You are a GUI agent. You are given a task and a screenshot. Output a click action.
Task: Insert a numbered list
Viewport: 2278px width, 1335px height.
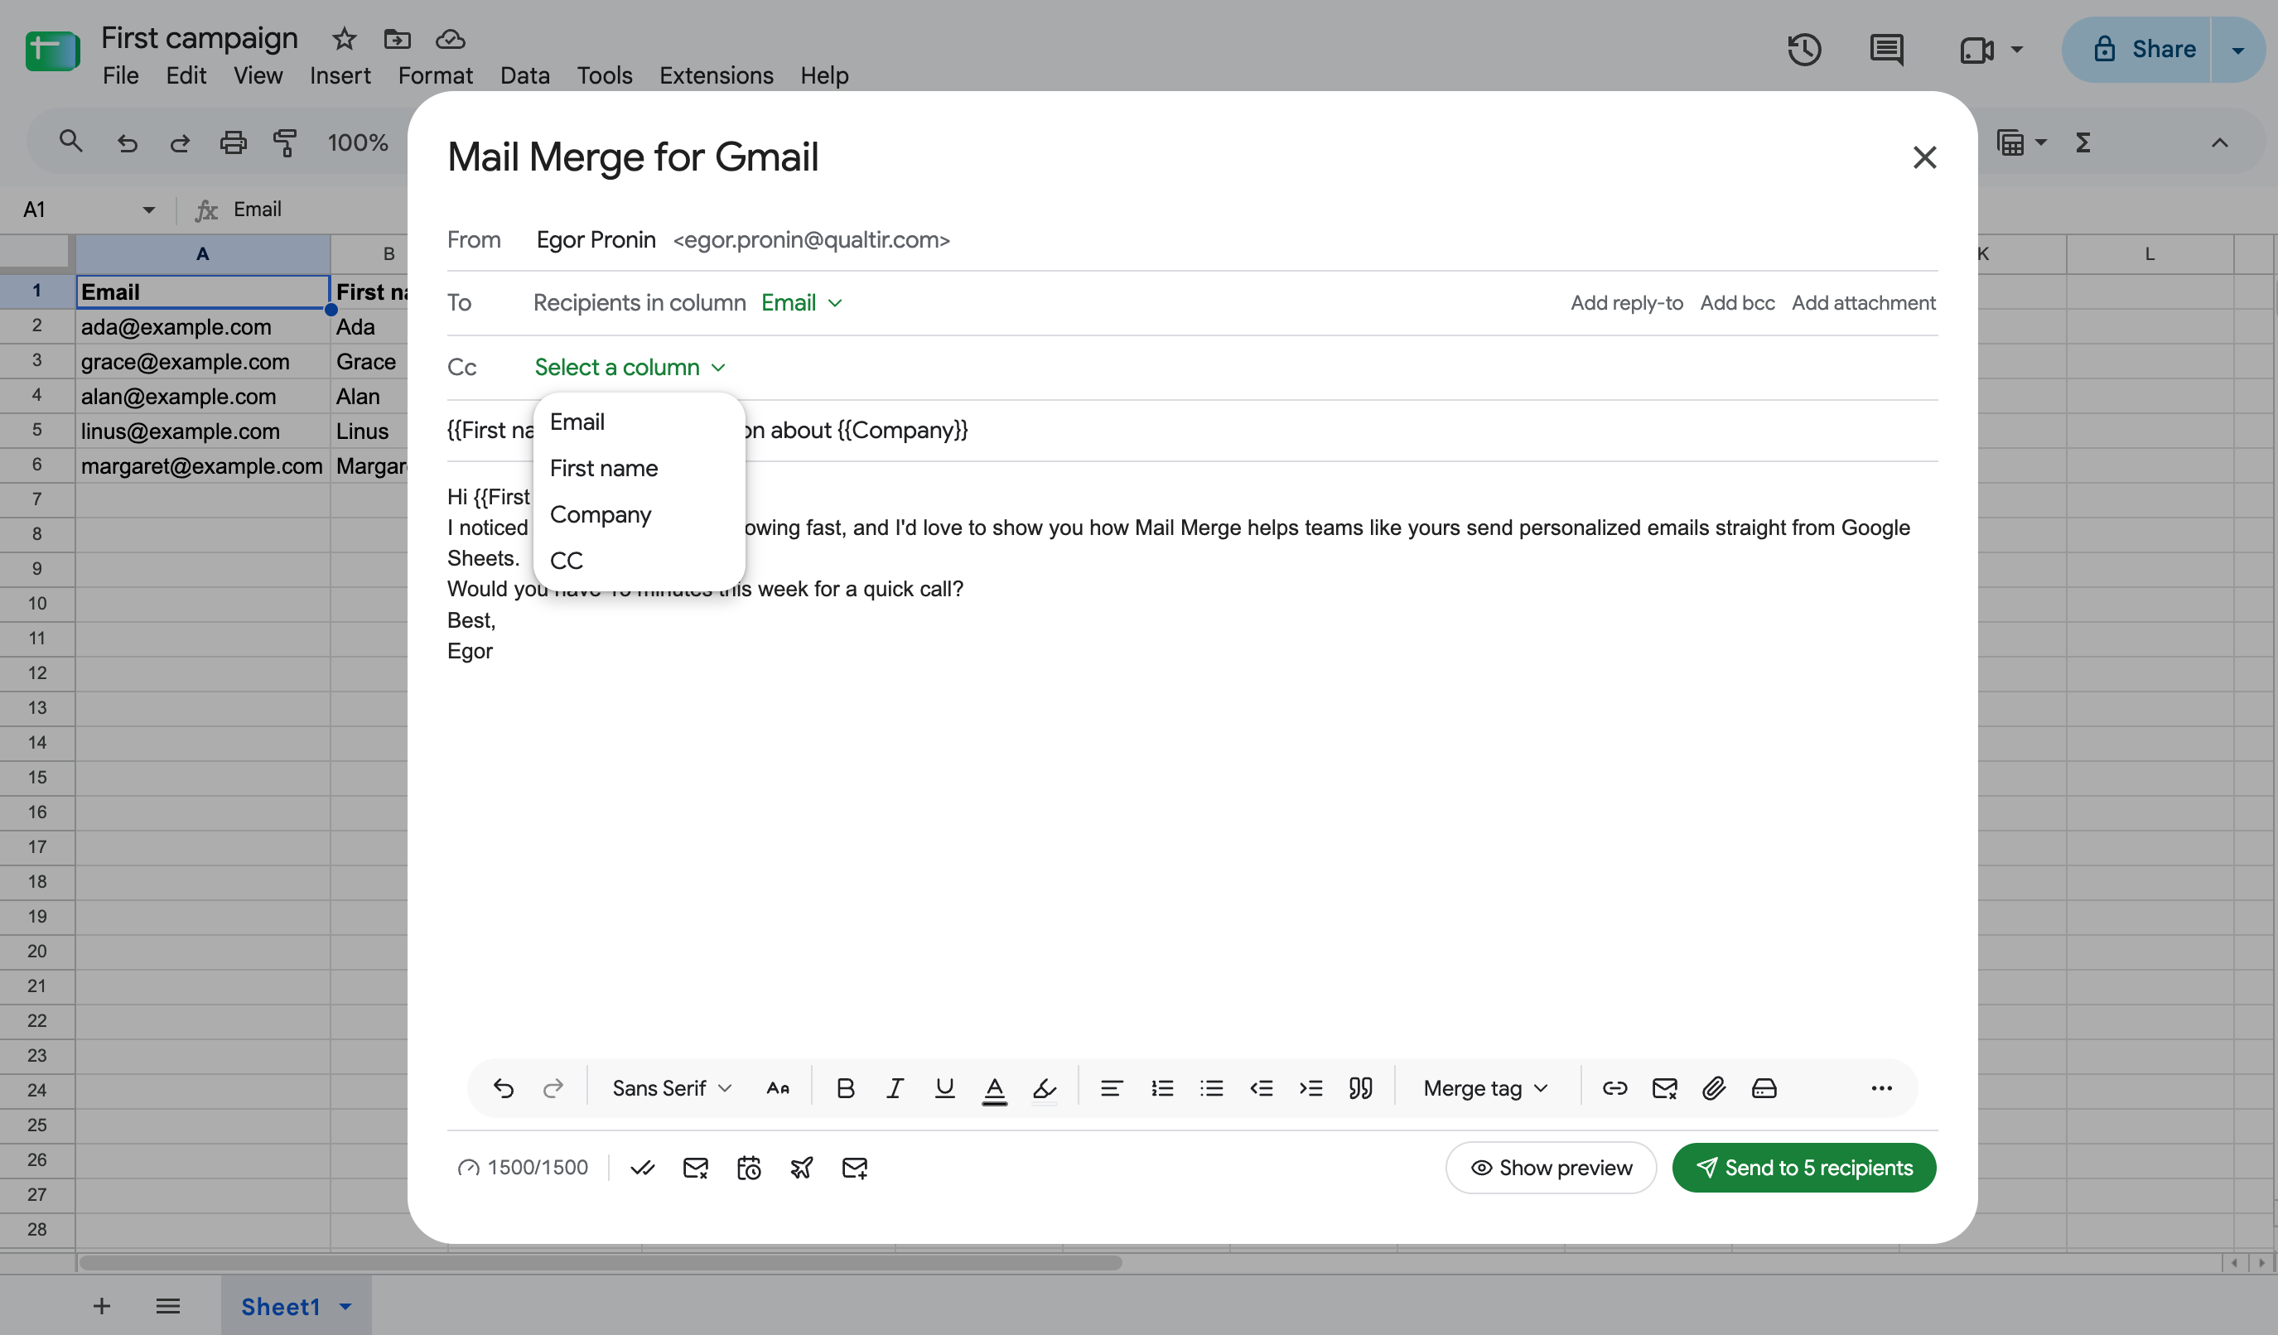click(1161, 1088)
